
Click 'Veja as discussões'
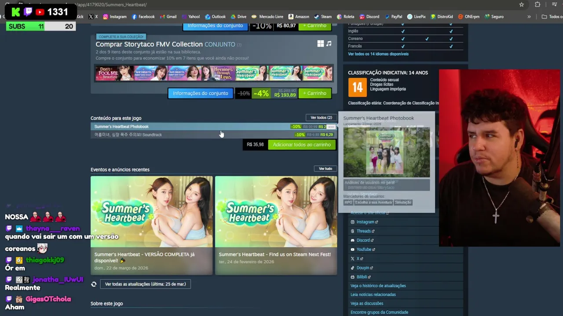click(367, 303)
